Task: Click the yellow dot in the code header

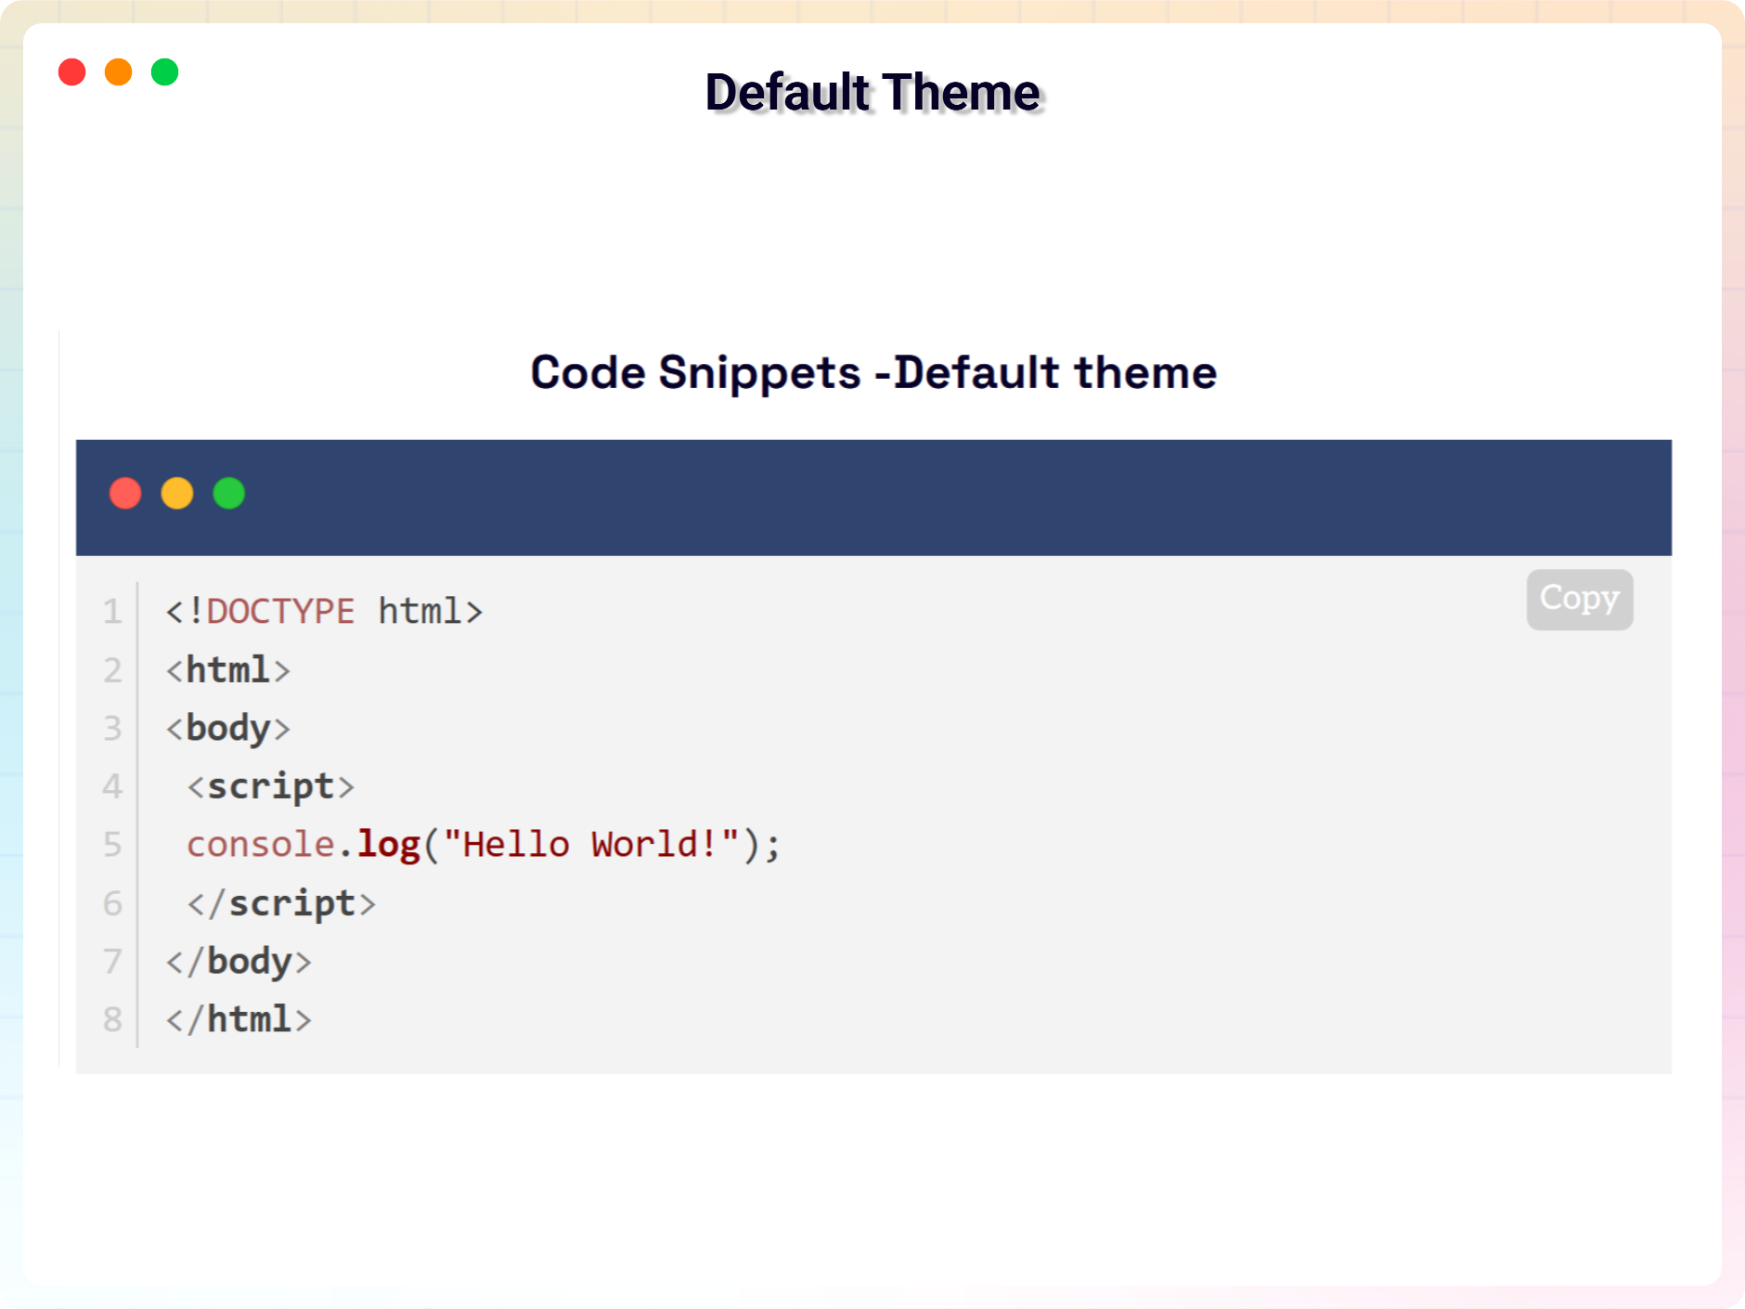Action: [177, 493]
